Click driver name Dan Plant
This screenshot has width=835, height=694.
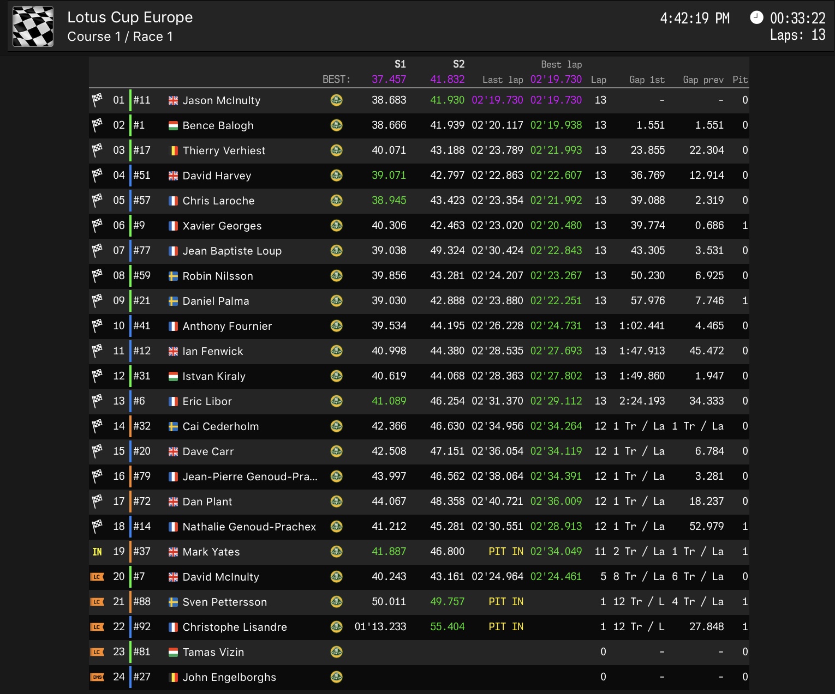[x=207, y=502]
